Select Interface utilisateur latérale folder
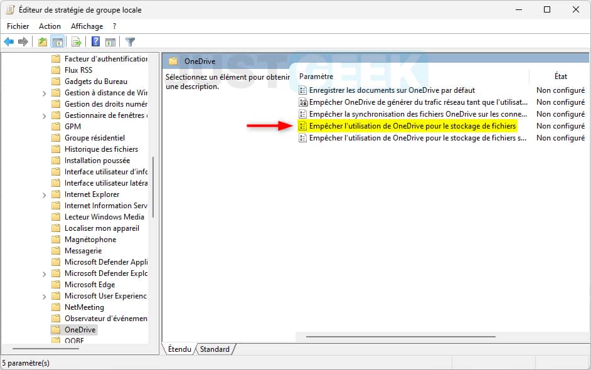The height and width of the screenshot is (370, 591). (x=106, y=183)
